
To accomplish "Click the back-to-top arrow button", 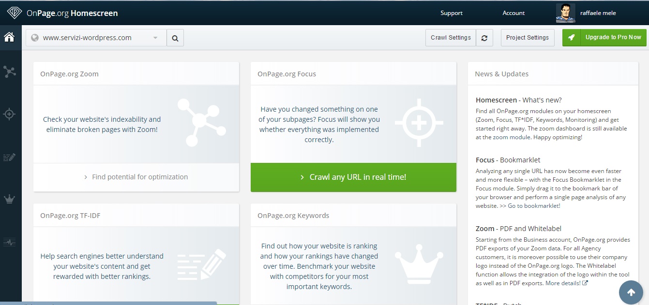I will [x=631, y=292].
